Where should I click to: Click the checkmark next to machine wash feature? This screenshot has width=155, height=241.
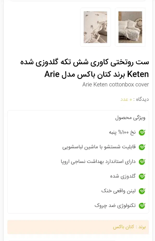(x=142, y=147)
